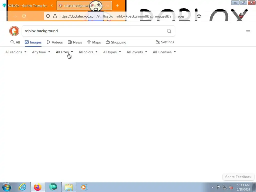Launch Internet Explorer from the taskbar
Viewport: 256px width, 192px height.
pos(22,187)
